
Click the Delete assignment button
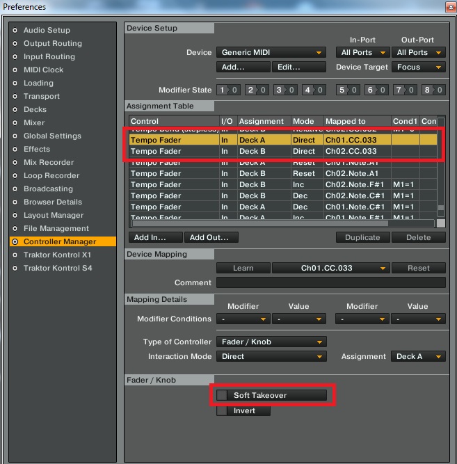419,237
